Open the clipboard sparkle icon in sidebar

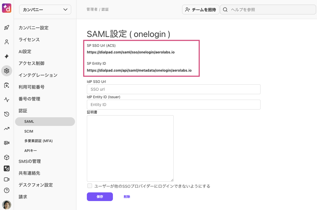tap(7, 85)
